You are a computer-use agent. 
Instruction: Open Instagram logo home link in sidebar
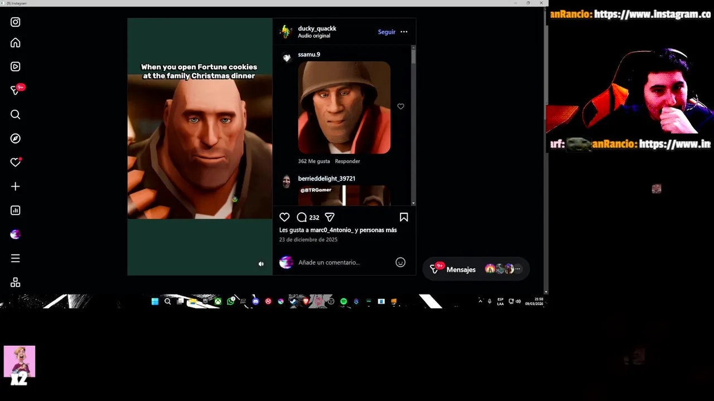(x=16, y=22)
